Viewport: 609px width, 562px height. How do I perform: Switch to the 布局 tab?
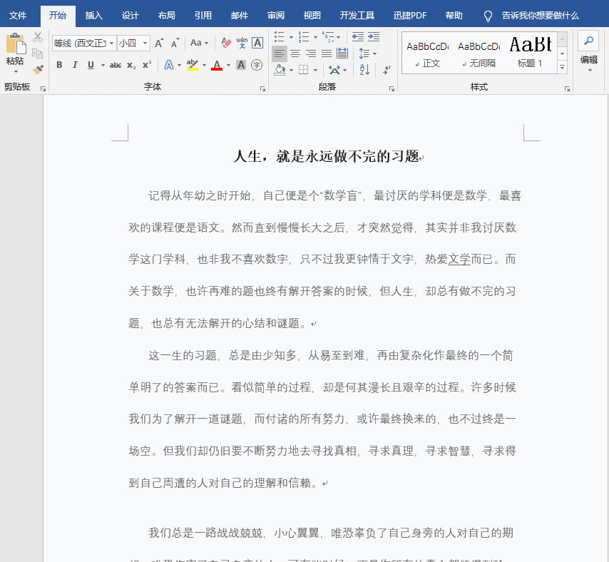(x=167, y=16)
